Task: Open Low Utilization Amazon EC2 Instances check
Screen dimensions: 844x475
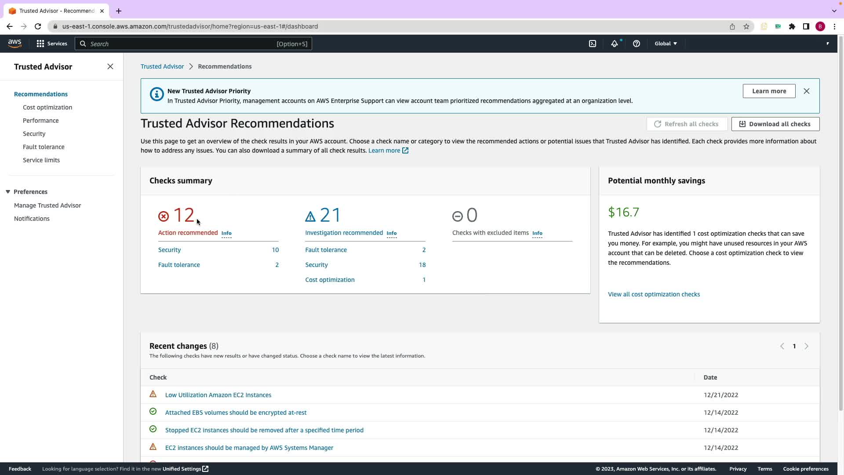Action: tap(218, 395)
